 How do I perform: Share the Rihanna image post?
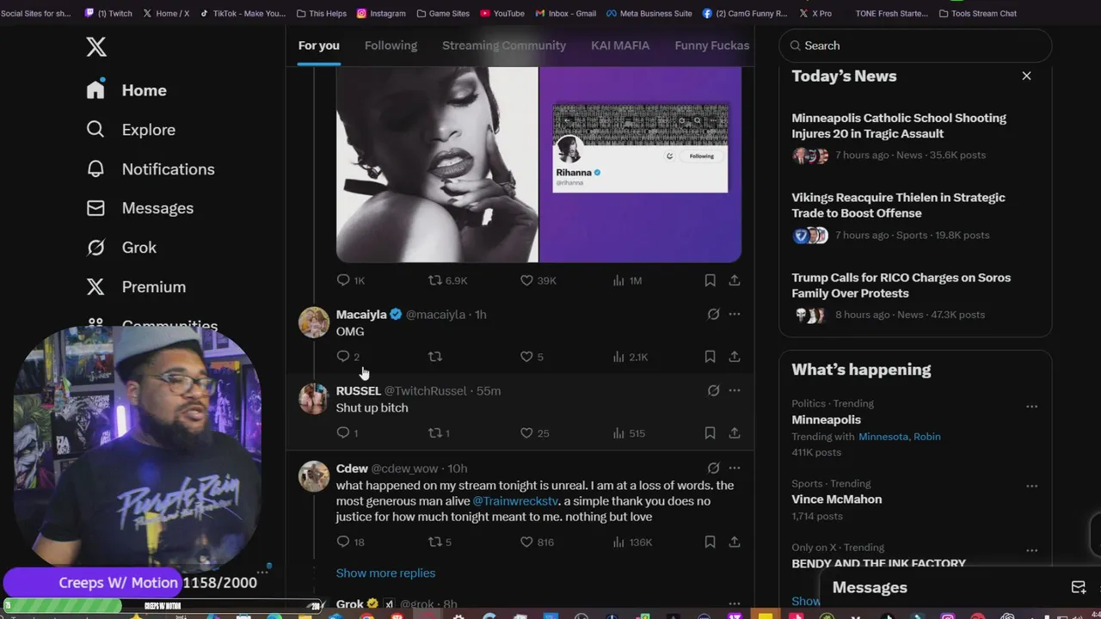click(735, 280)
